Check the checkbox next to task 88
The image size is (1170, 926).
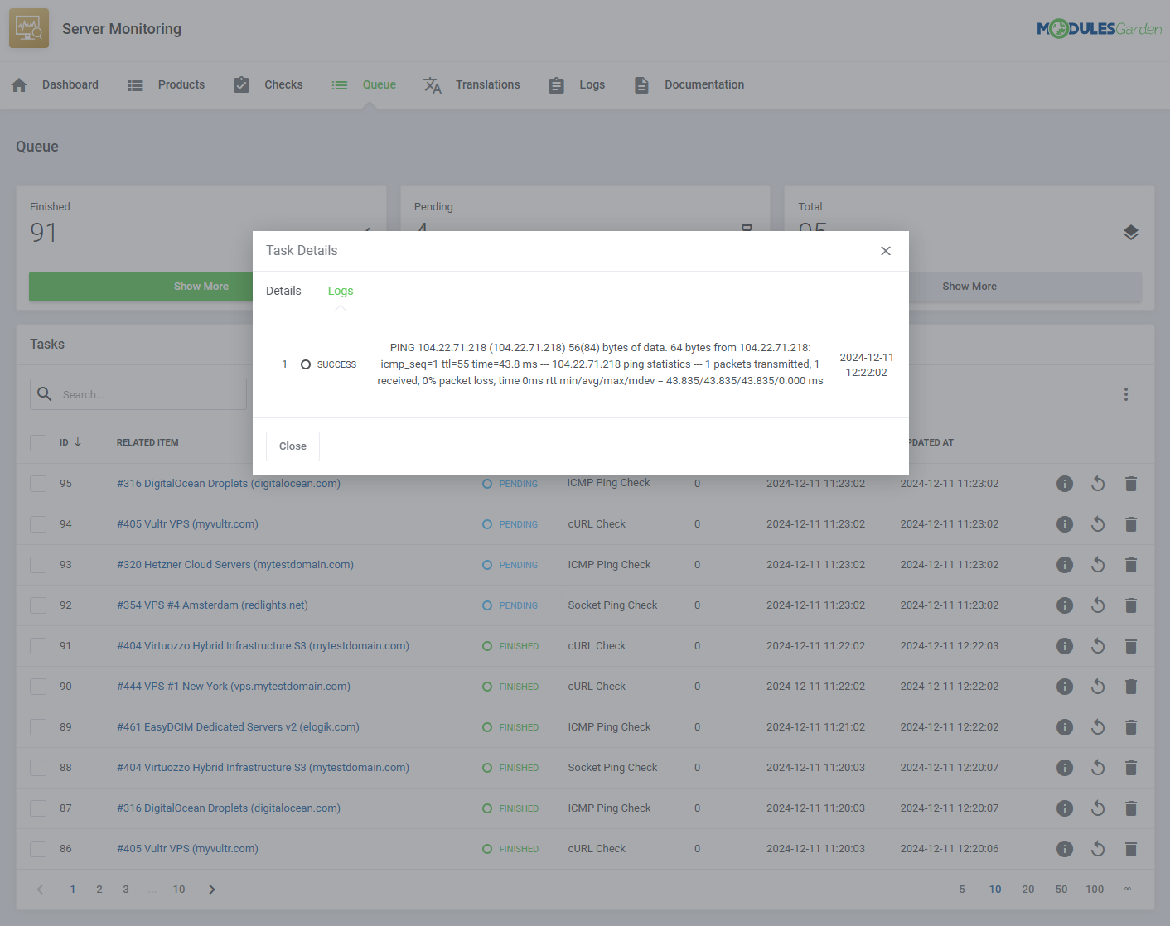click(x=37, y=767)
